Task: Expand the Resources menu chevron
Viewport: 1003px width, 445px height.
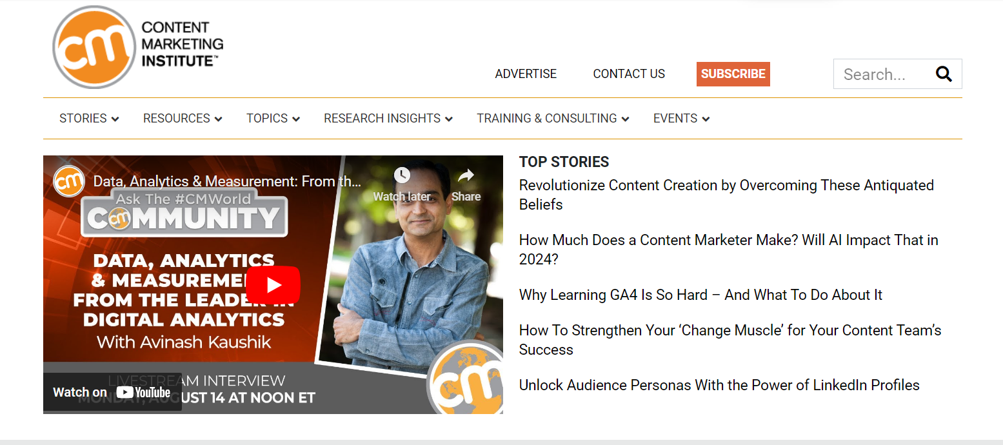Action: pos(219,119)
